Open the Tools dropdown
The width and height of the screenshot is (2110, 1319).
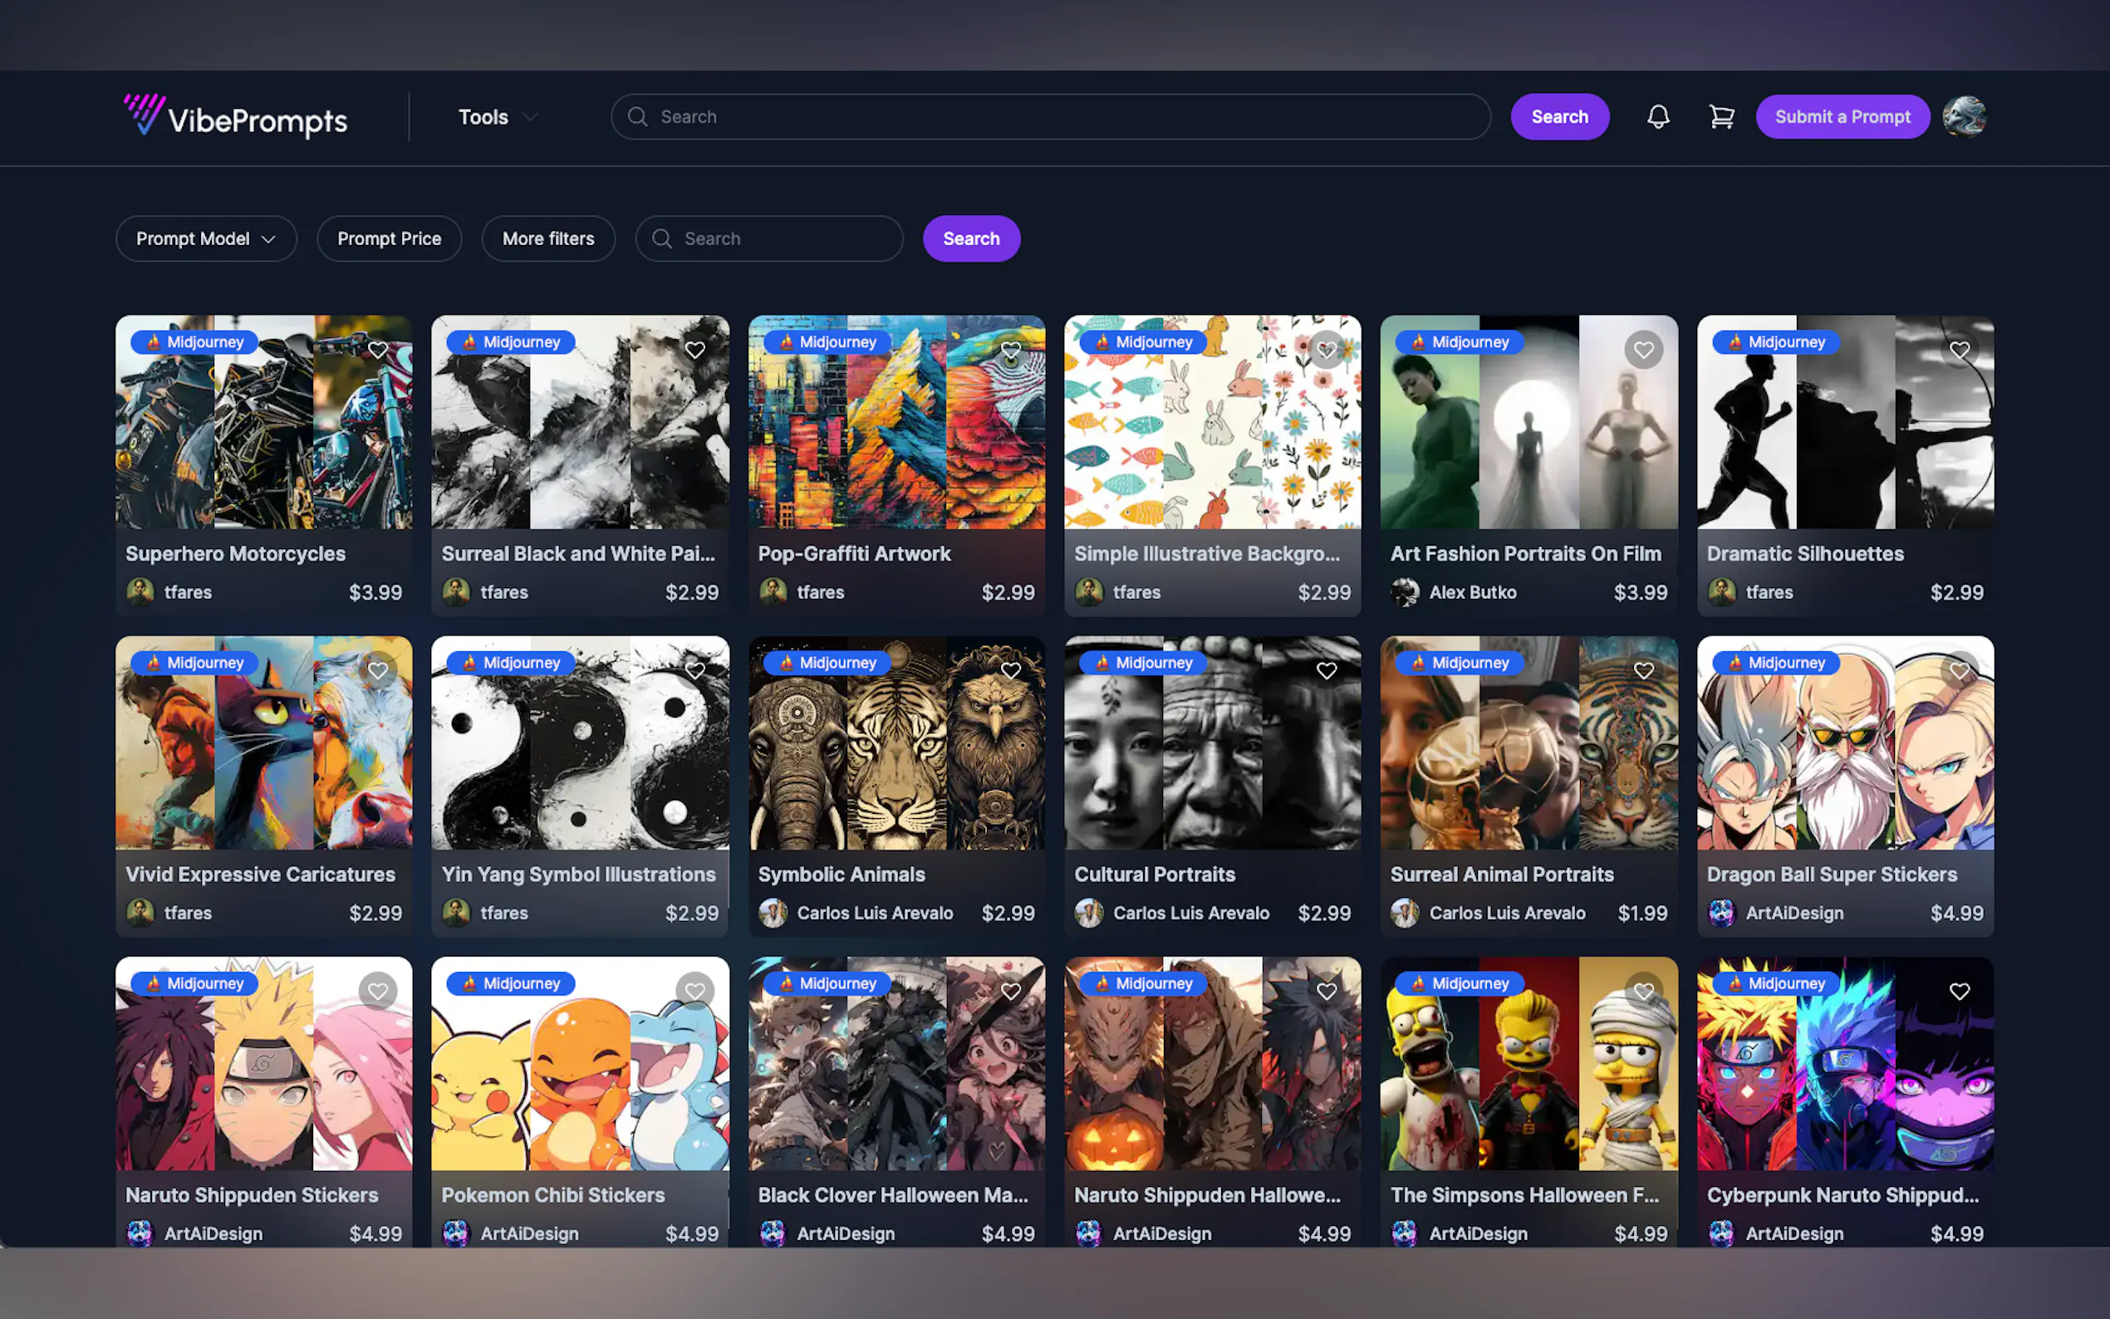click(495, 116)
